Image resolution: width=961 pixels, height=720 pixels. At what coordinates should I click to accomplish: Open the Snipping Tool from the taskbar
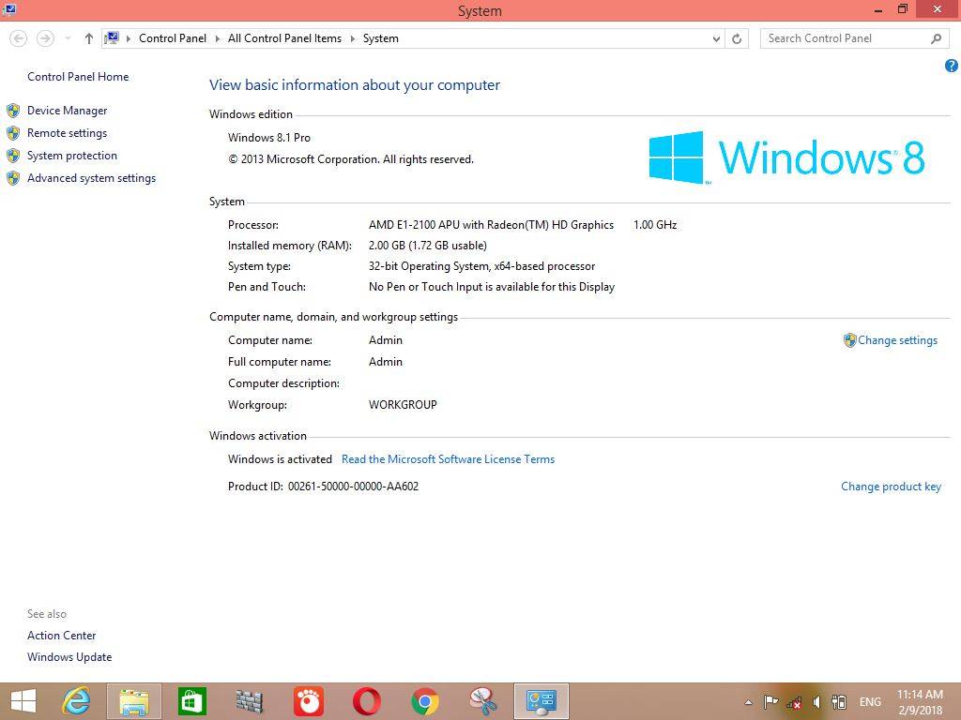[483, 701]
